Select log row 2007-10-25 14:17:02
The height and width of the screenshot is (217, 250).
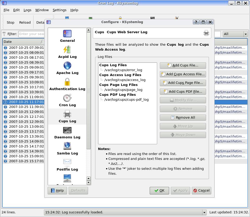click(x=23, y=146)
